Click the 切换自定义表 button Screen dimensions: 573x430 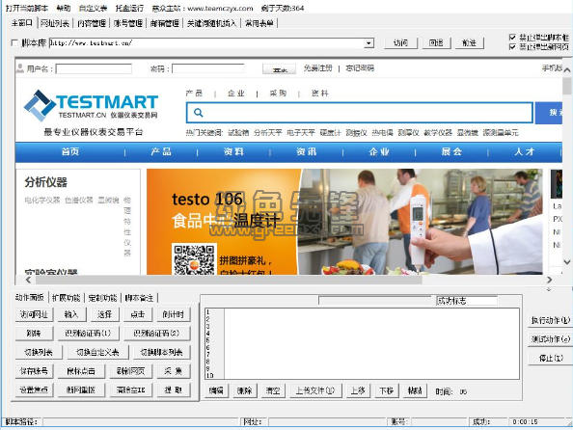97,352
